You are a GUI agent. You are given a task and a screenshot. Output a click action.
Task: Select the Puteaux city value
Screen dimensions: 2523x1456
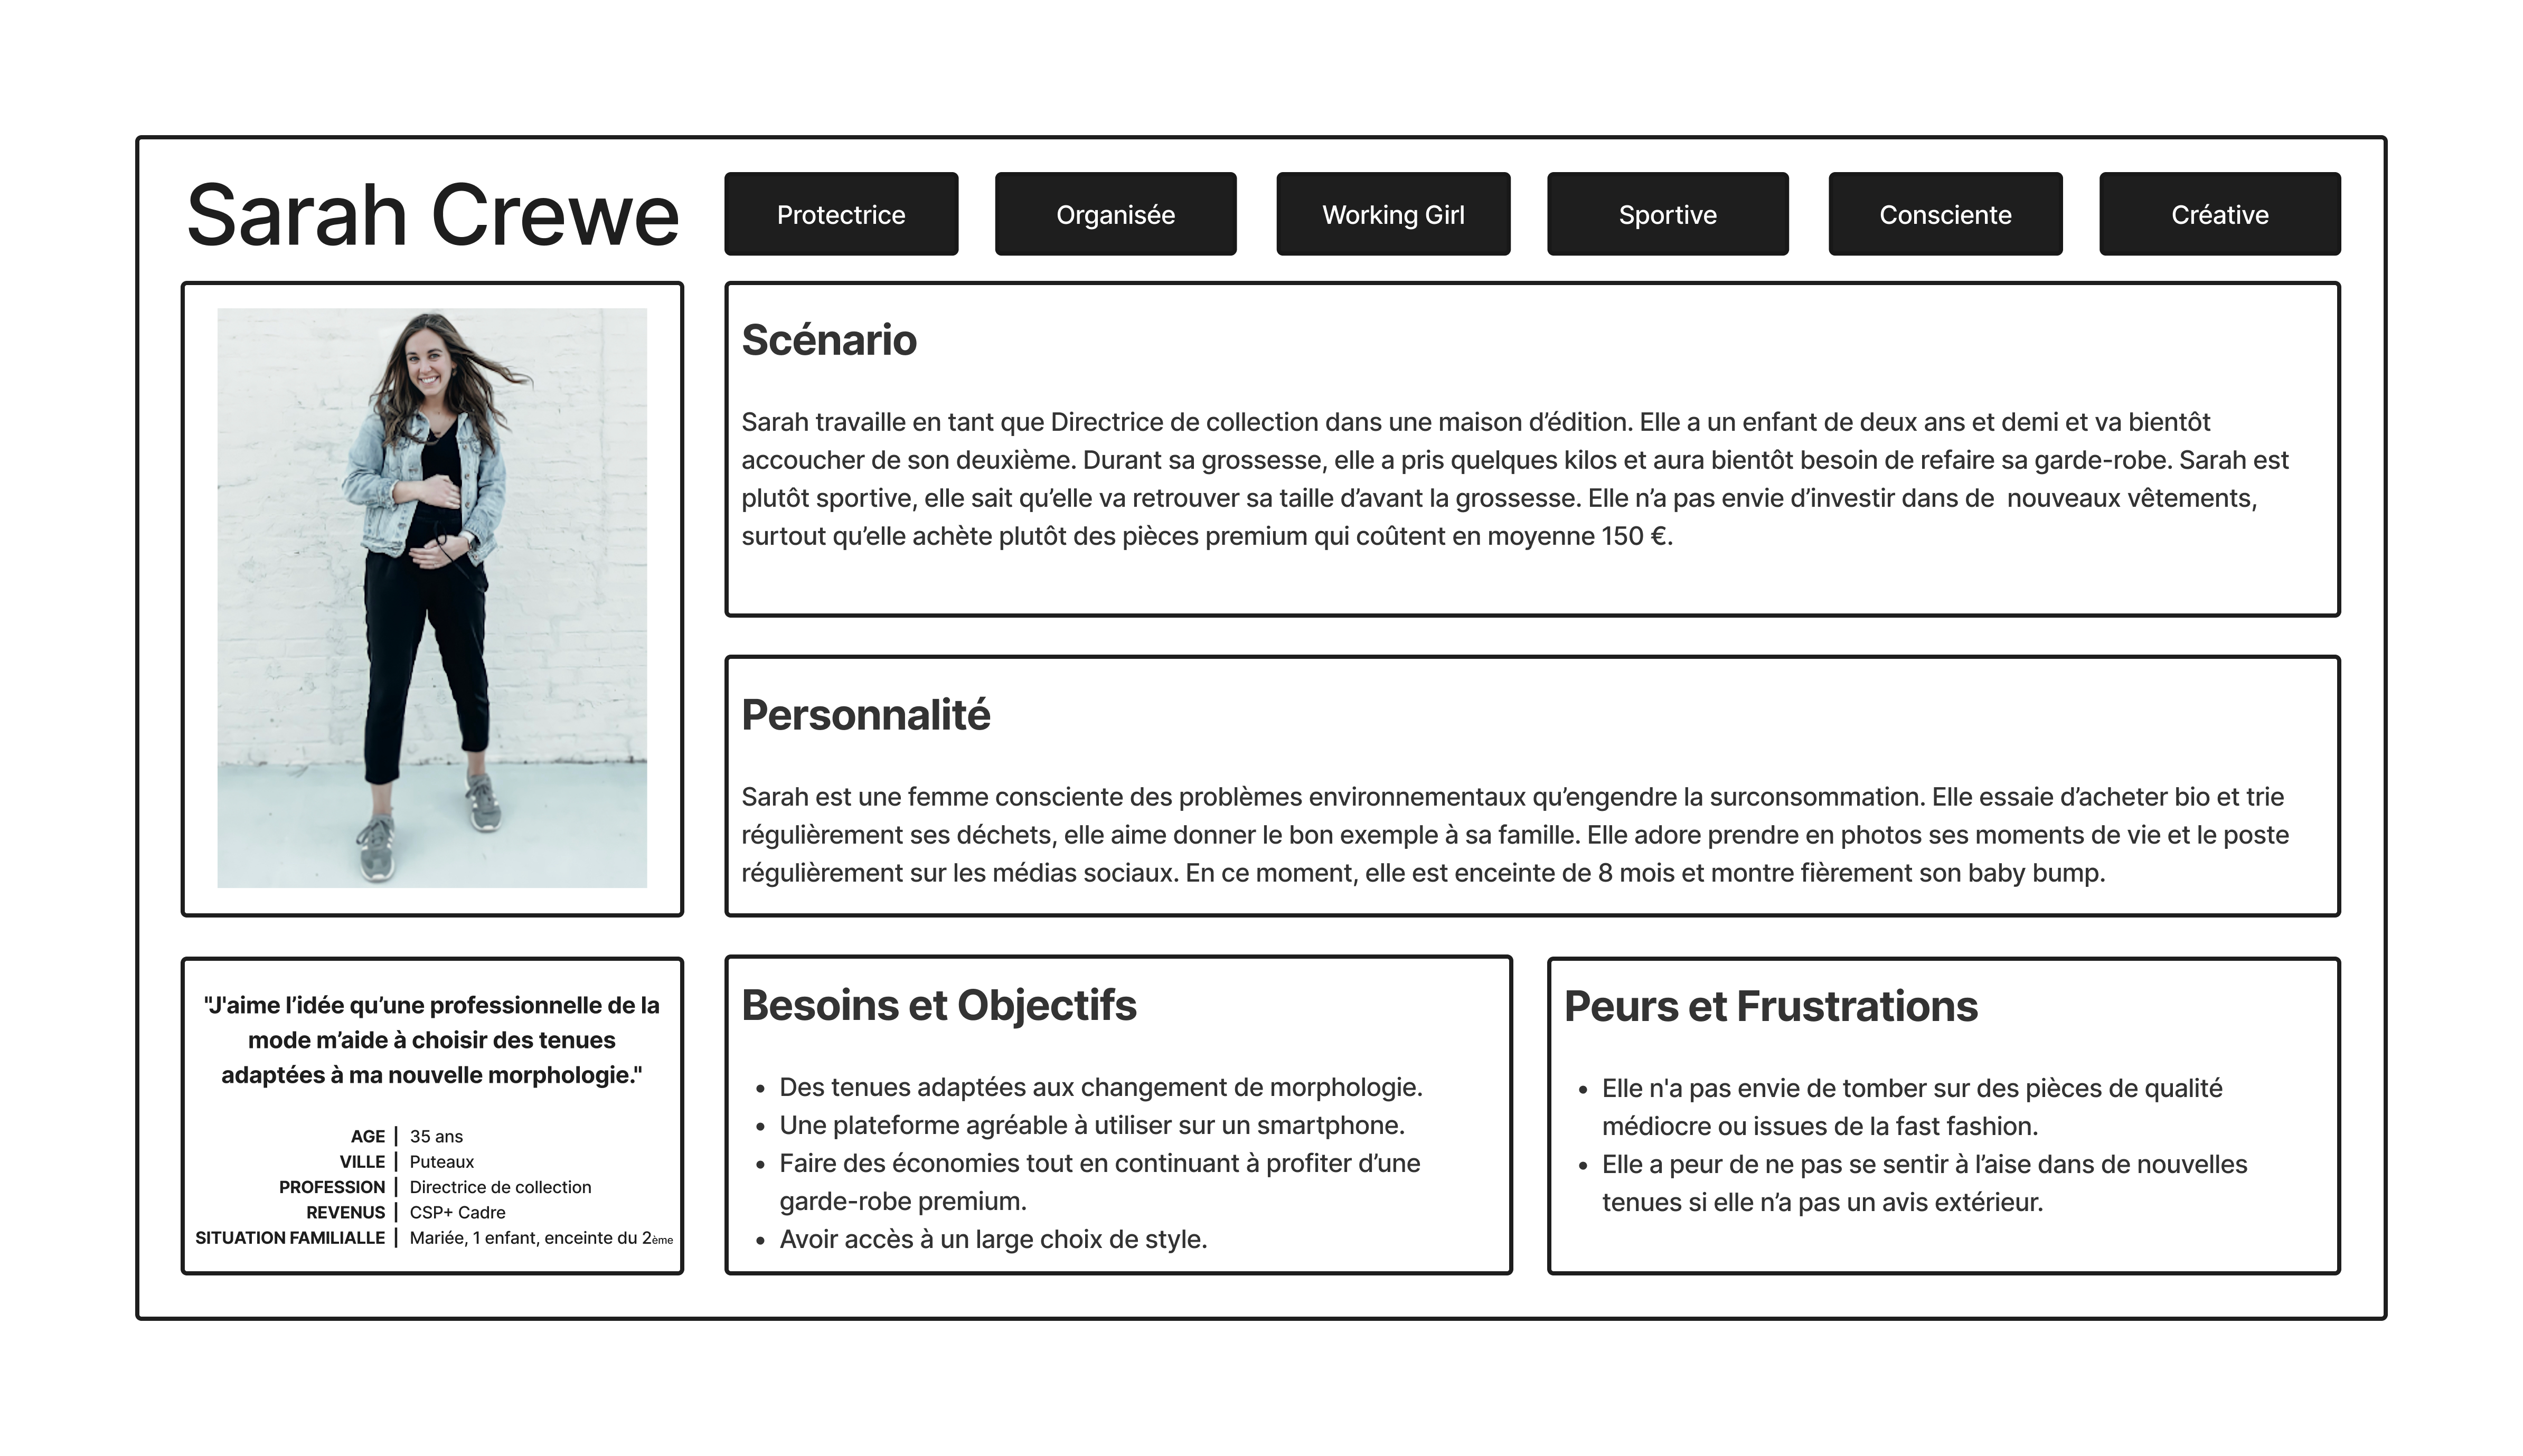pos(441,1161)
